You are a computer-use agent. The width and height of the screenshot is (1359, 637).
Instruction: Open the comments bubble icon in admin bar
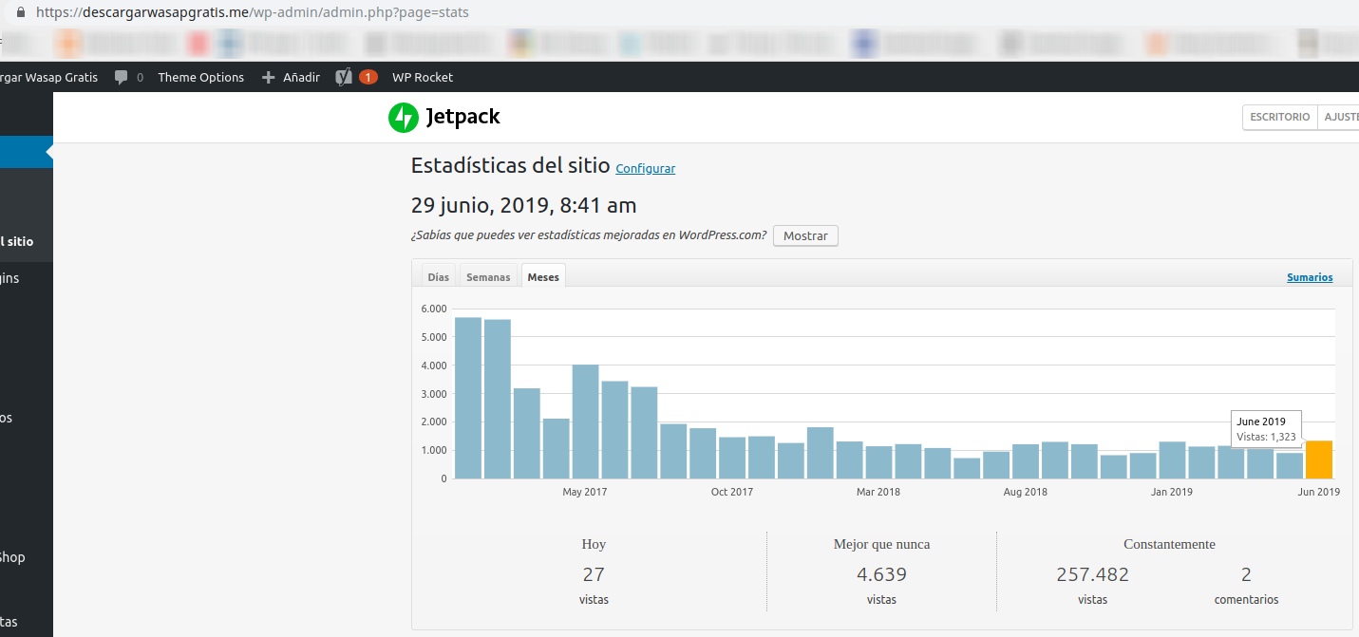pos(121,78)
